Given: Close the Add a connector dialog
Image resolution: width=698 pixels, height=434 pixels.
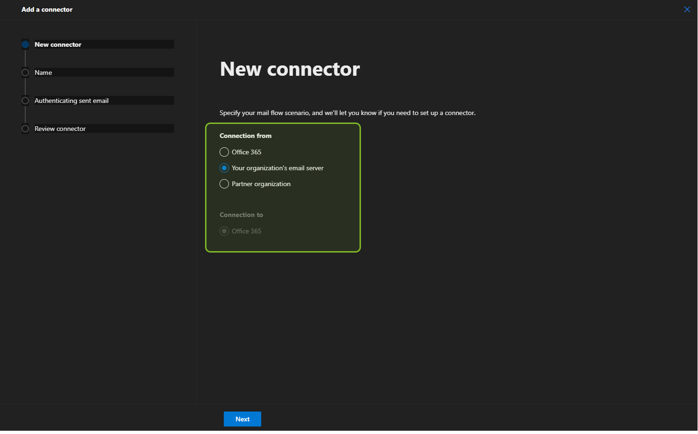Looking at the screenshot, I should pyautogui.click(x=687, y=9).
